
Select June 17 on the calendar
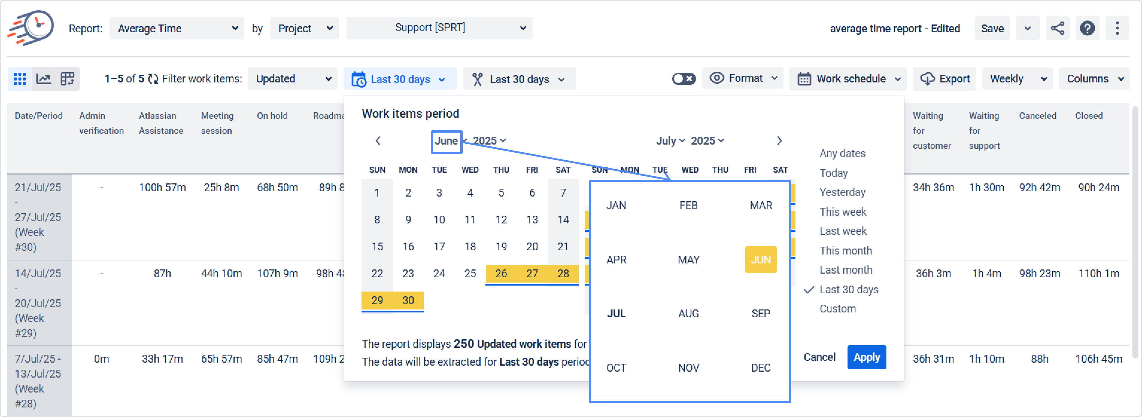pos(439,246)
